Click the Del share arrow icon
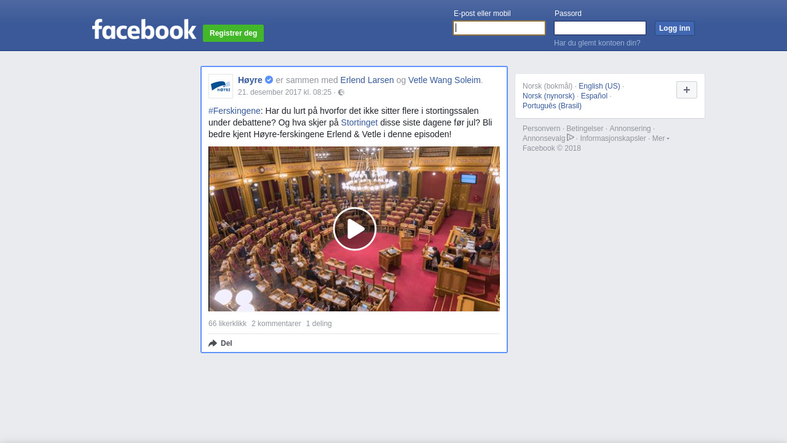The width and height of the screenshot is (787, 443). click(x=213, y=343)
